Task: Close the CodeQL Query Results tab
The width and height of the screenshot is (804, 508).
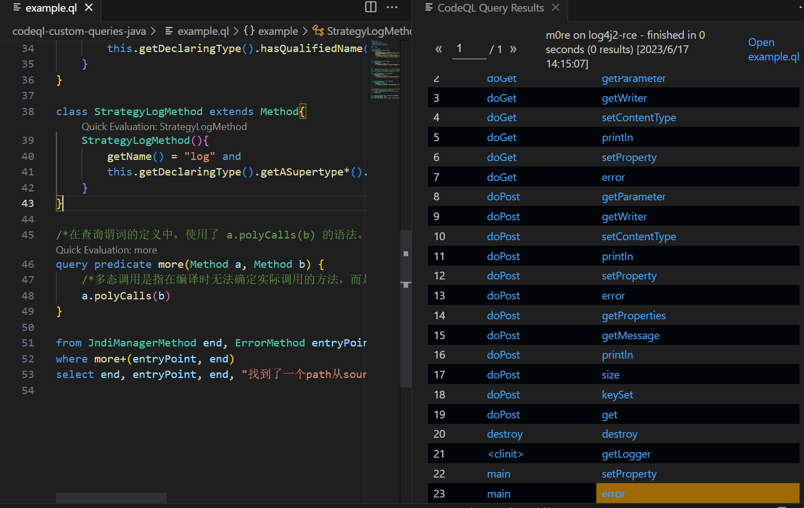Action: 555,8
